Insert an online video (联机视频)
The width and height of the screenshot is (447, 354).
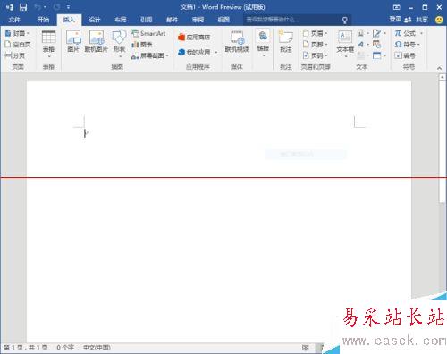pyautogui.click(x=237, y=41)
